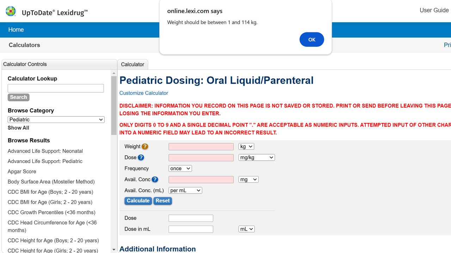Open the Customize Calculator link

(144, 93)
